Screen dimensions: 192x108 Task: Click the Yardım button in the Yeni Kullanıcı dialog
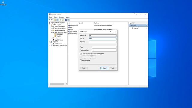(84, 68)
